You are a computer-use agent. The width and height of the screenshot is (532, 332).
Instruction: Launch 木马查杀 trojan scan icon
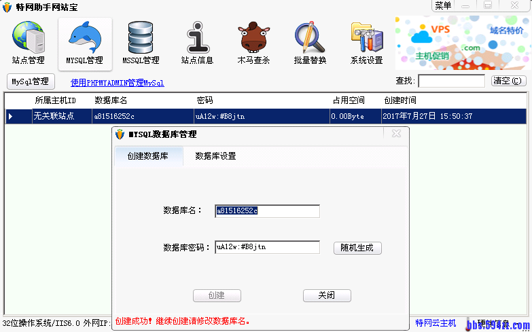click(253, 43)
